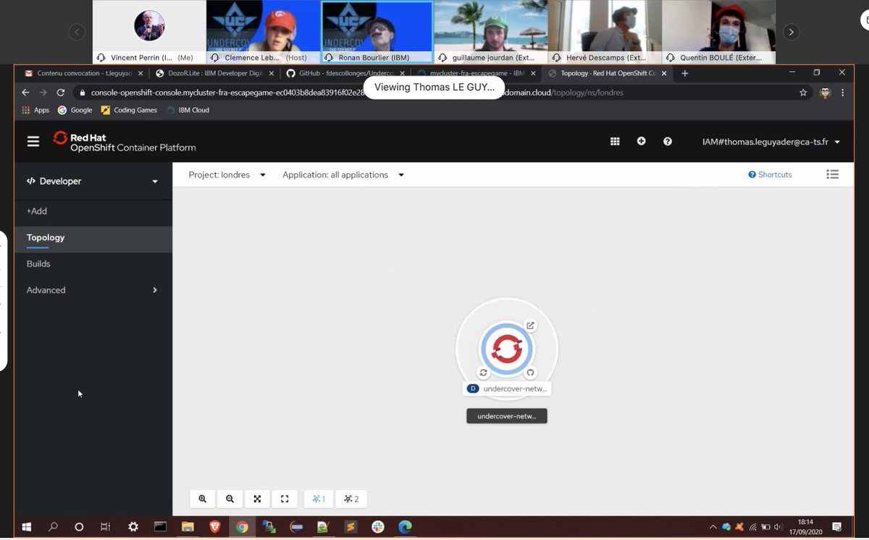This screenshot has width=869, height=540.
Task: Click the build status decorator on node
Action: [x=483, y=373]
